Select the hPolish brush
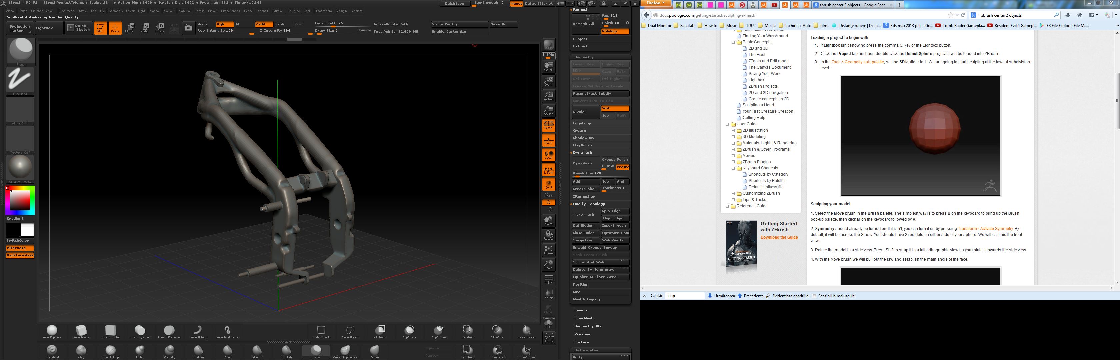Image resolution: width=1120 pixels, height=360 pixels. coord(287,352)
